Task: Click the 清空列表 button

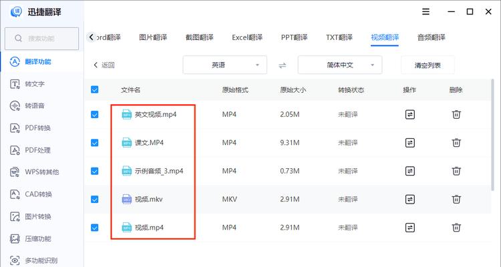Action: click(428, 65)
